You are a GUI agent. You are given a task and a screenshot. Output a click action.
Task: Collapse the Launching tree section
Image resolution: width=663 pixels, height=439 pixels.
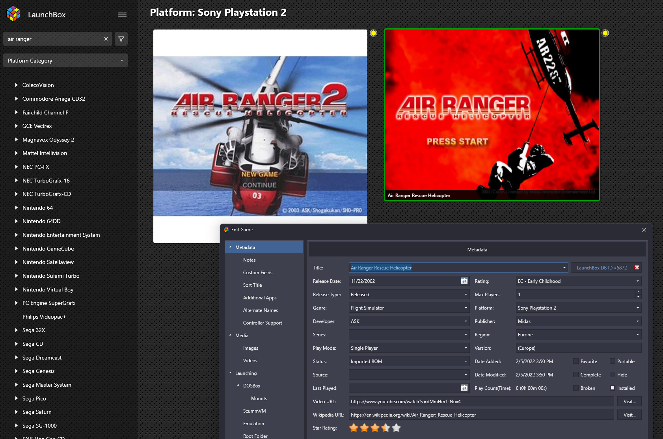point(230,373)
